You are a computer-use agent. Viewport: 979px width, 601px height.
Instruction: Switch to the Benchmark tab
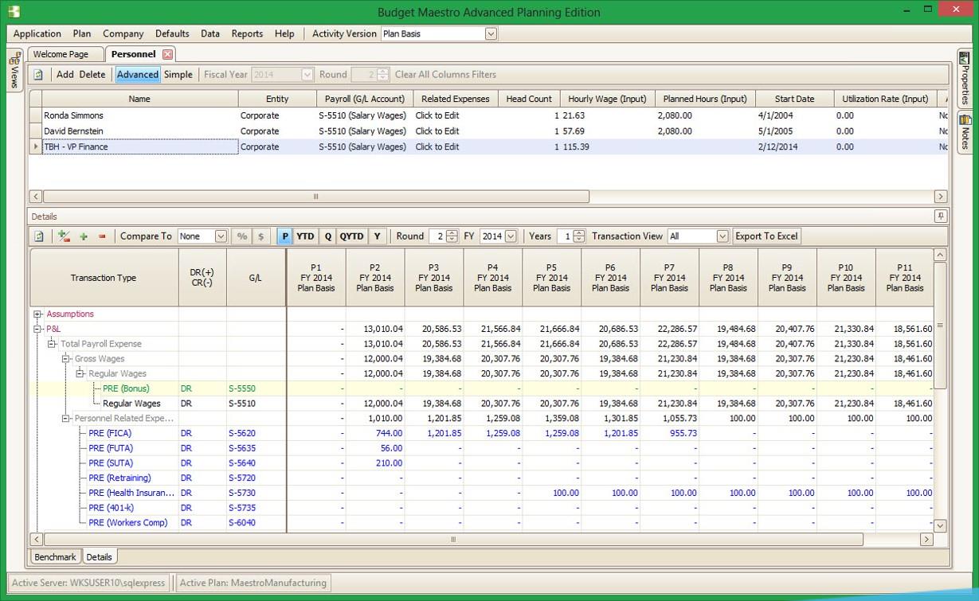pyautogui.click(x=55, y=557)
